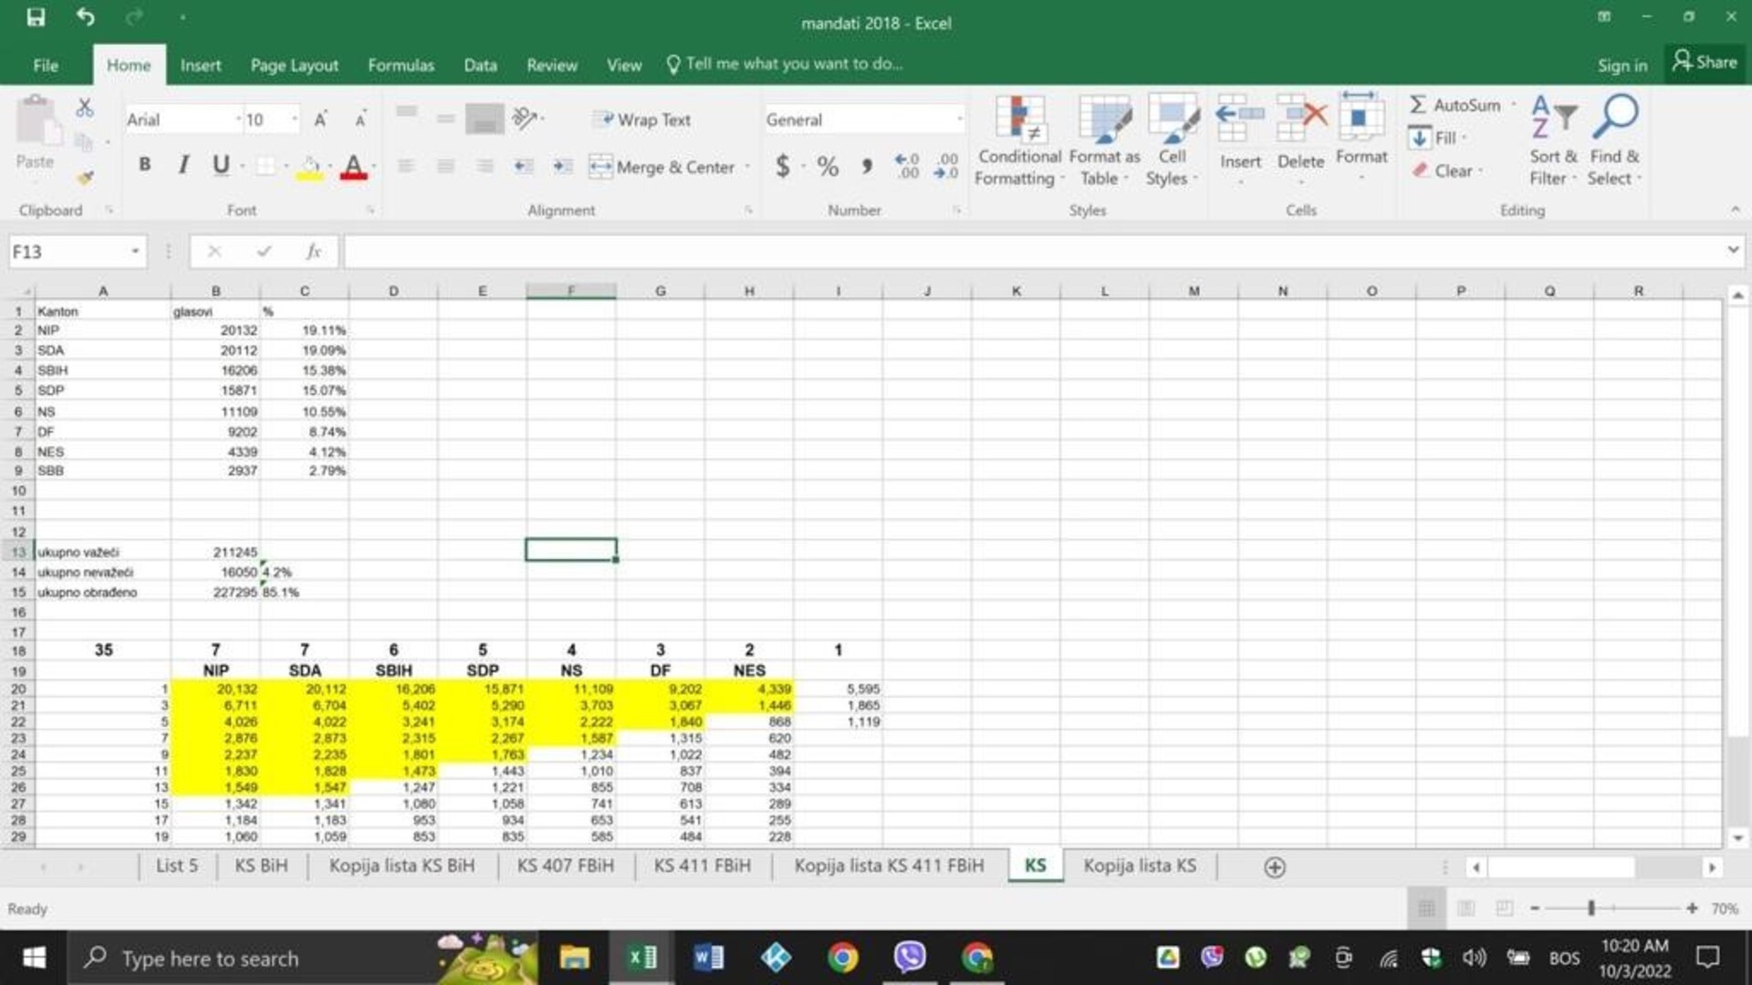
Task: Toggle Wrap Text on
Action: [x=642, y=119]
